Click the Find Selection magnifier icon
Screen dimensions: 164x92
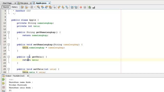(x=38, y=7)
